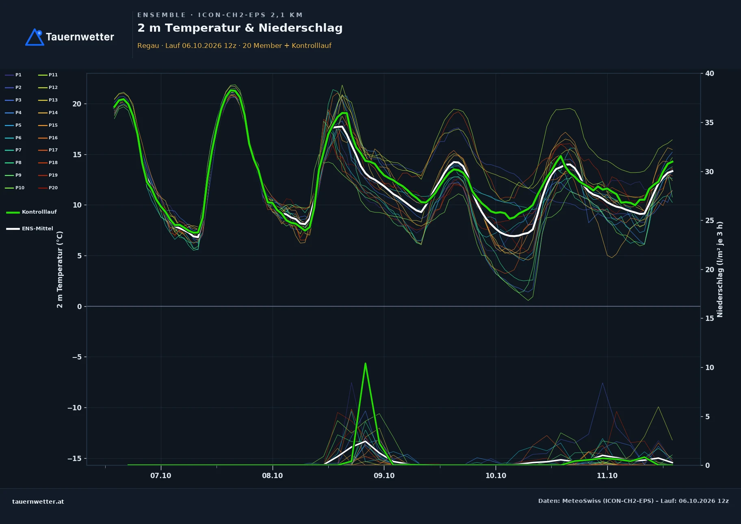This screenshot has width=741, height=524.
Task: Select the P7 legend entry
Action: pos(13,150)
